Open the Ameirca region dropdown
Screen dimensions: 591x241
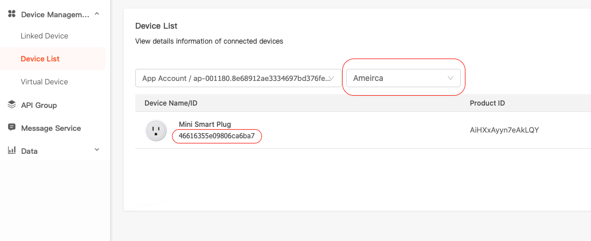coord(404,78)
